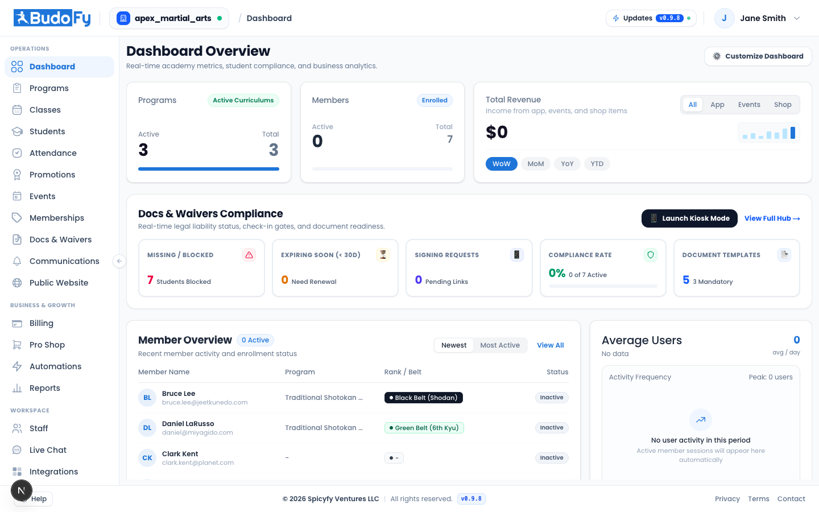Open the Programs sidebar icon
The width and height of the screenshot is (819, 512).
pos(17,88)
